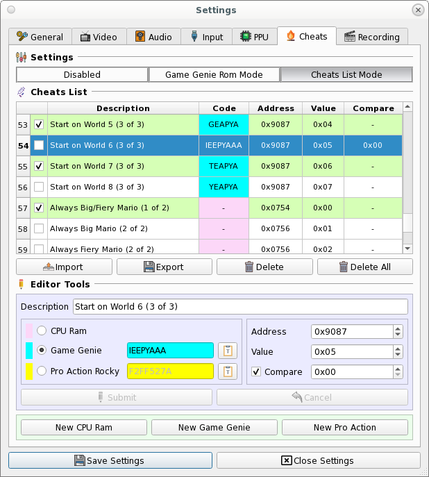Screen dimensions: 429x477
Task: Click the trash icon on Delete All
Action: tap(343, 267)
